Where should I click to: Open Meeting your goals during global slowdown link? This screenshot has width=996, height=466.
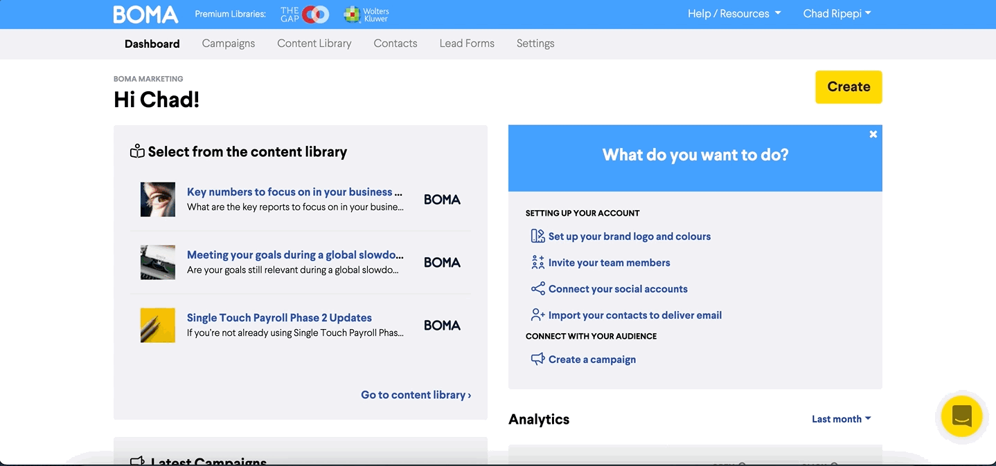coord(295,255)
